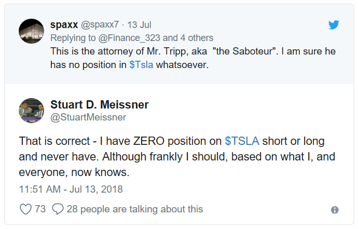
Task: Click the 73 likes count
Action: [x=40, y=209]
